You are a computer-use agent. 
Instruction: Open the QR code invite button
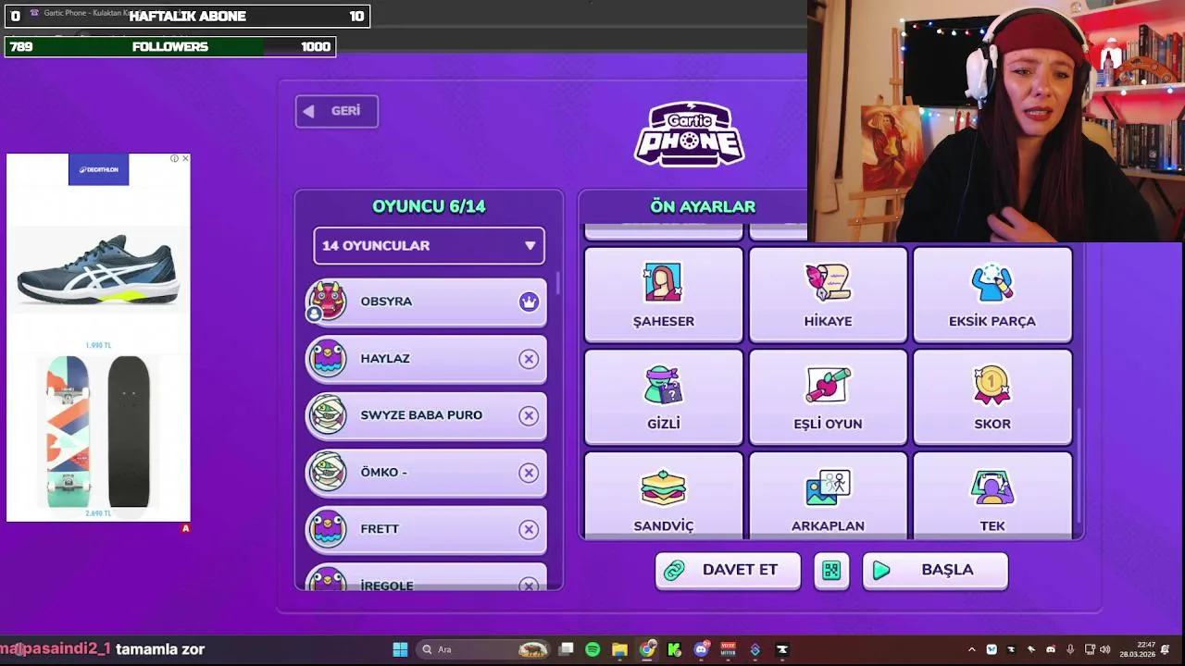pos(831,571)
